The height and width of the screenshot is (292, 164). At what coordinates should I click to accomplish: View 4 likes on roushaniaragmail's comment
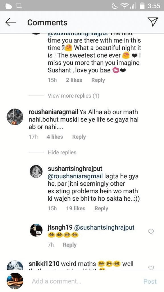pos(55,137)
